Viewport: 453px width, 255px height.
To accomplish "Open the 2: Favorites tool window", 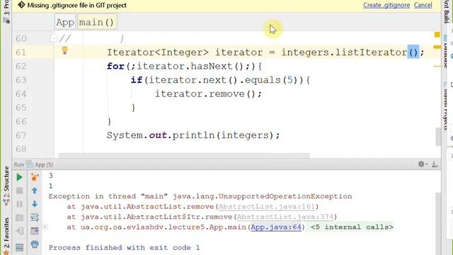I will point(6,236).
